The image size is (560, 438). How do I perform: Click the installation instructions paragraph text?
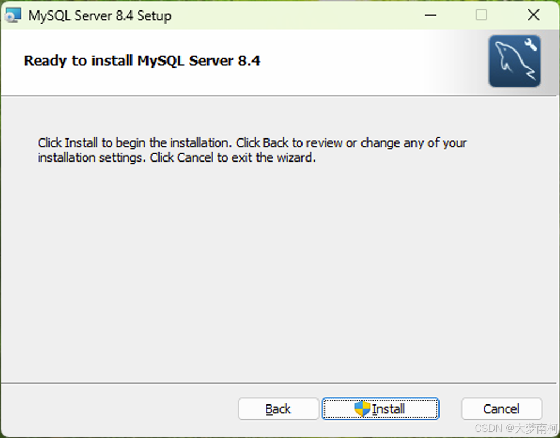(252, 150)
